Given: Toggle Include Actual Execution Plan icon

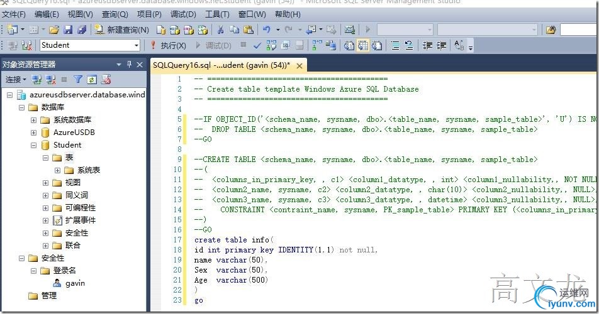Looking at the screenshot, I should [316, 46].
